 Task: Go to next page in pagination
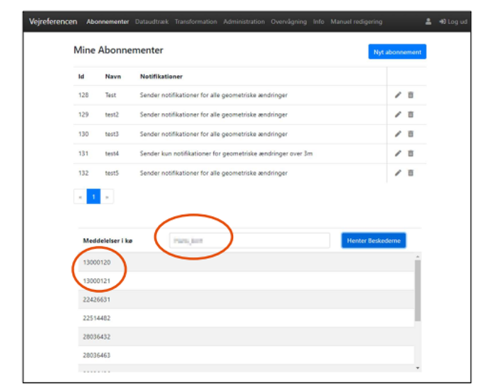pos(107,198)
